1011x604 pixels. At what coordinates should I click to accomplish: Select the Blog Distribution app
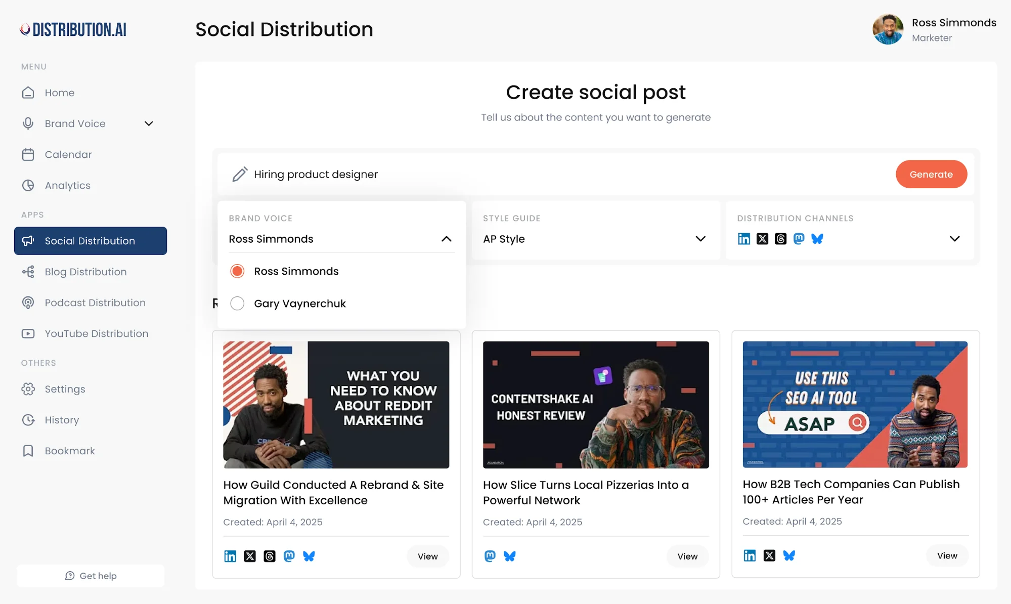coord(85,272)
